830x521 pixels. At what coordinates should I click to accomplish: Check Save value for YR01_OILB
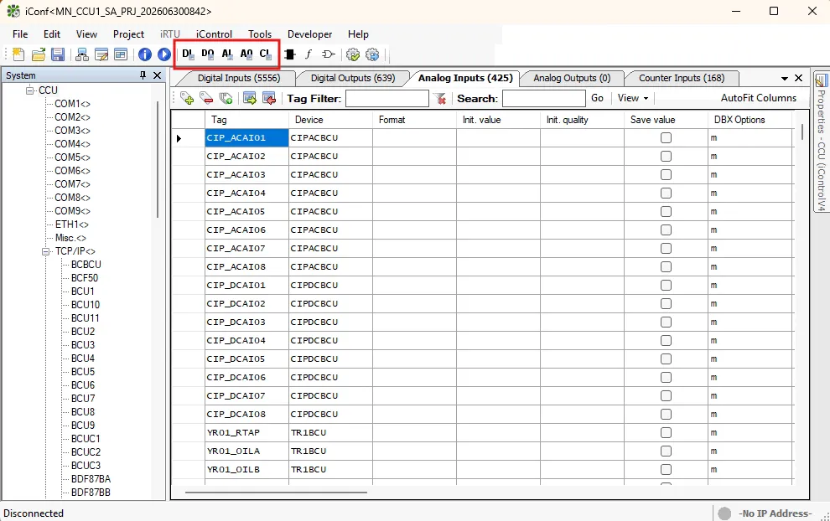click(666, 469)
